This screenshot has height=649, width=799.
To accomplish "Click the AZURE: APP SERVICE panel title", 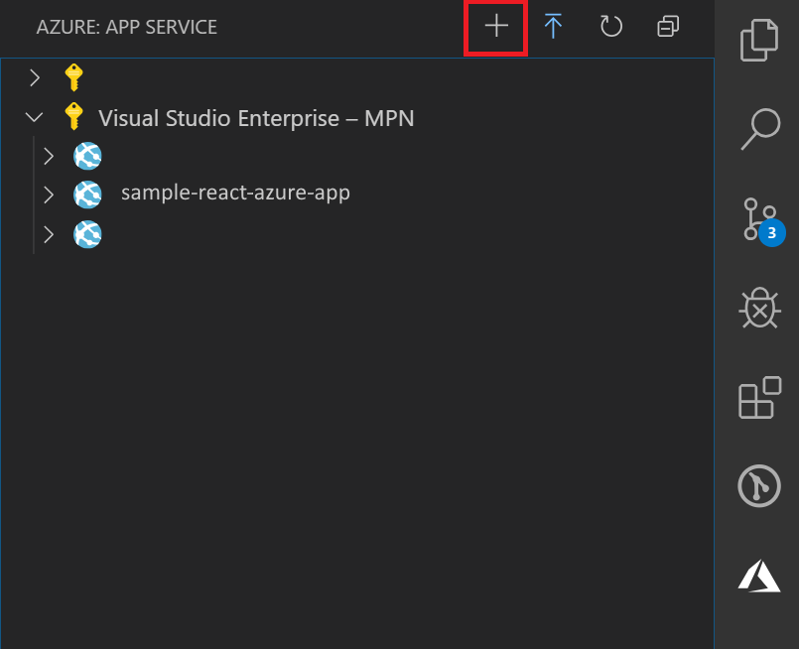I will coord(126,27).
